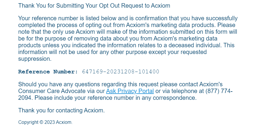Click the date segment 20231208 of reference
Image resolution: width=254 pixels, height=130 pixels.
click(x=121, y=72)
